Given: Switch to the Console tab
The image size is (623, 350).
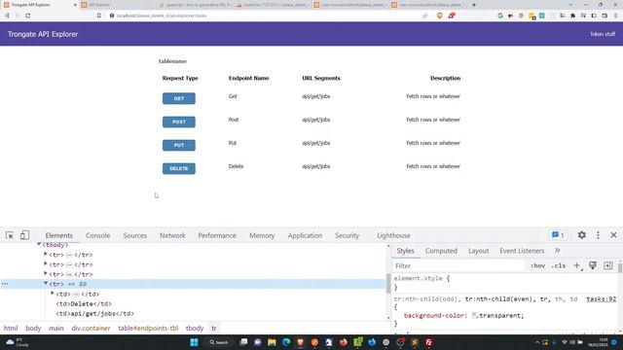Looking at the screenshot, I should pos(97,235).
